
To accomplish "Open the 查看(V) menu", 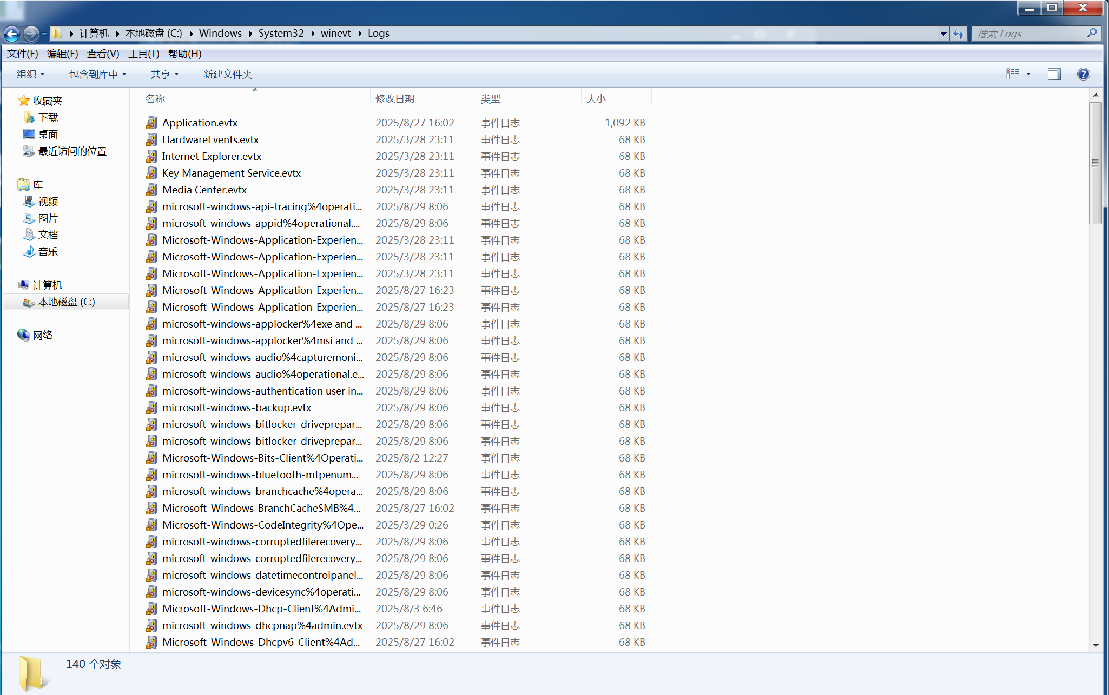I will point(103,54).
